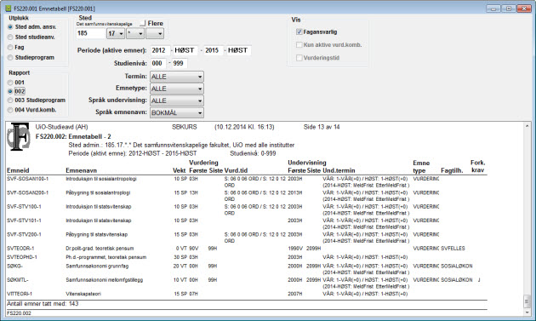Click the Studienivå lower field 000
Image resolution: width=536 pixels, height=321 pixels.
pyautogui.click(x=158, y=63)
